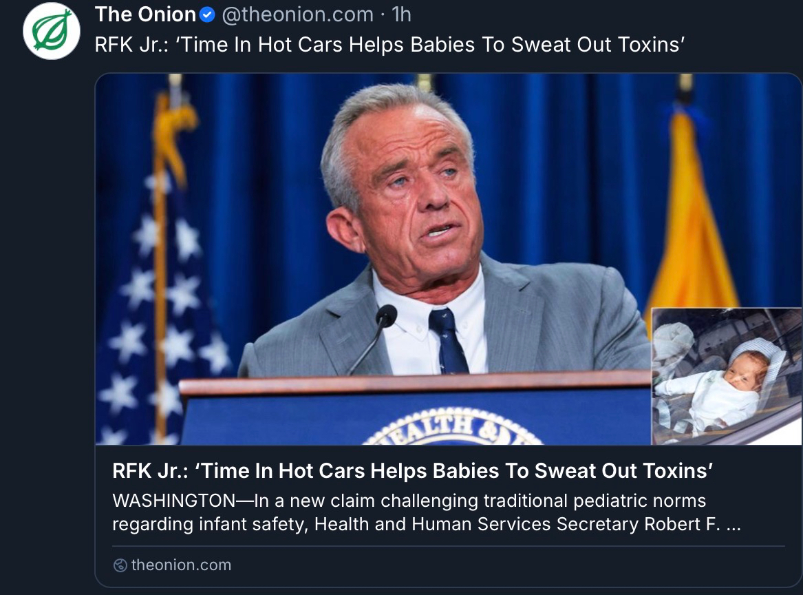Click the HHS podium seal in photo
The height and width of the screenshot is (595, 803).
point(453,426)
